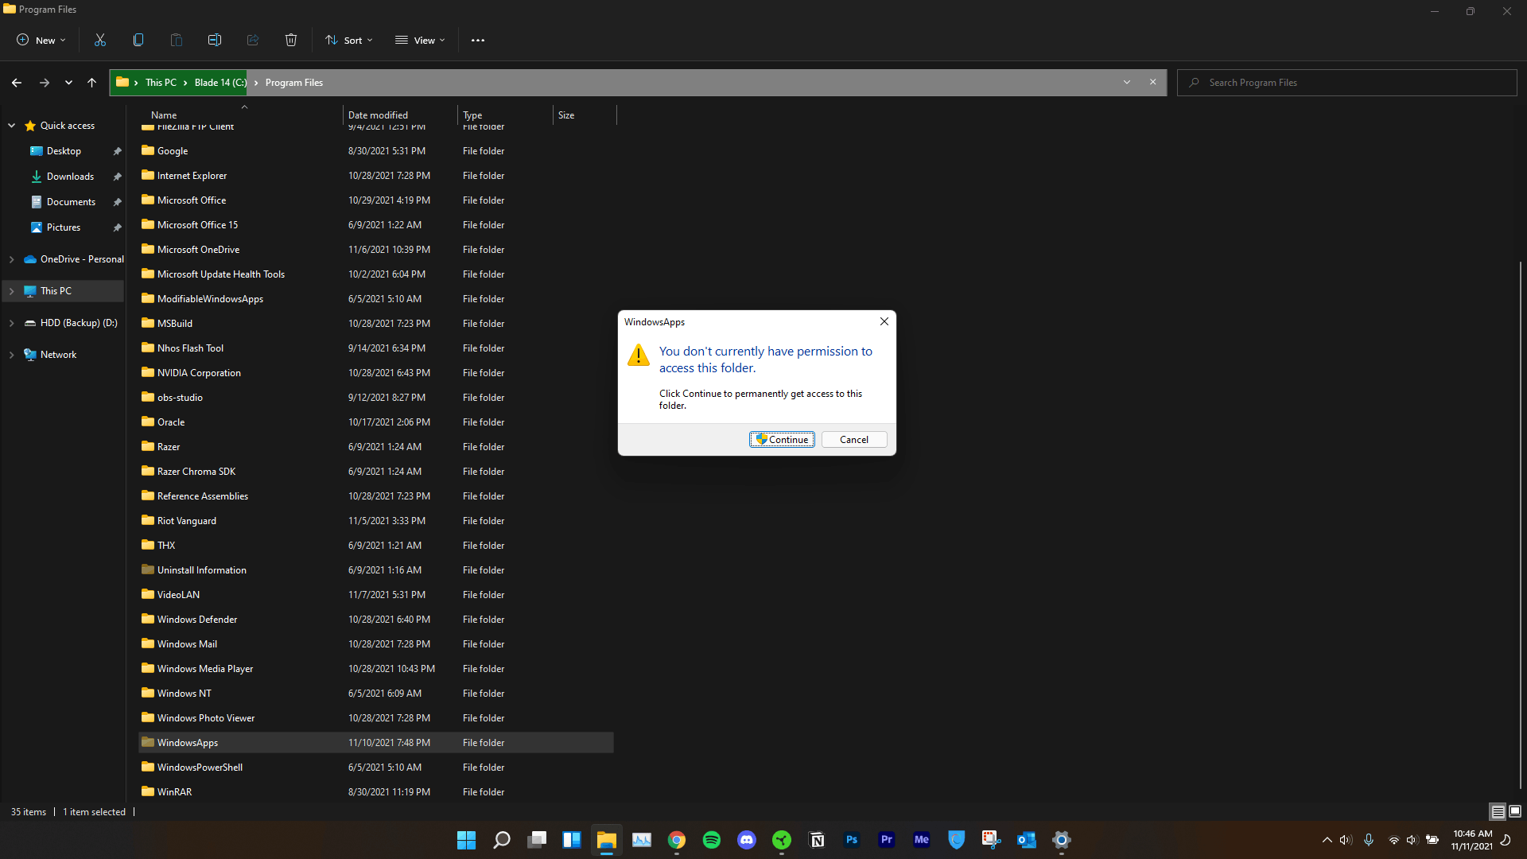Expand HDD (Backup) (D:) node
Screen dimensions: 1527x859
(x=12, y=323)
